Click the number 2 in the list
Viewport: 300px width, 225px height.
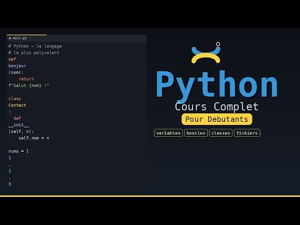pyautogui.click(x=9, y=171)
